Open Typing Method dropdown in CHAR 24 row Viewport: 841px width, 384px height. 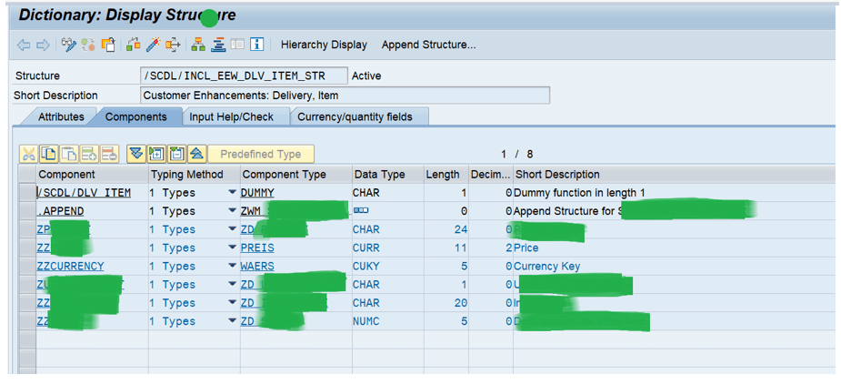[x=232, y=229]
